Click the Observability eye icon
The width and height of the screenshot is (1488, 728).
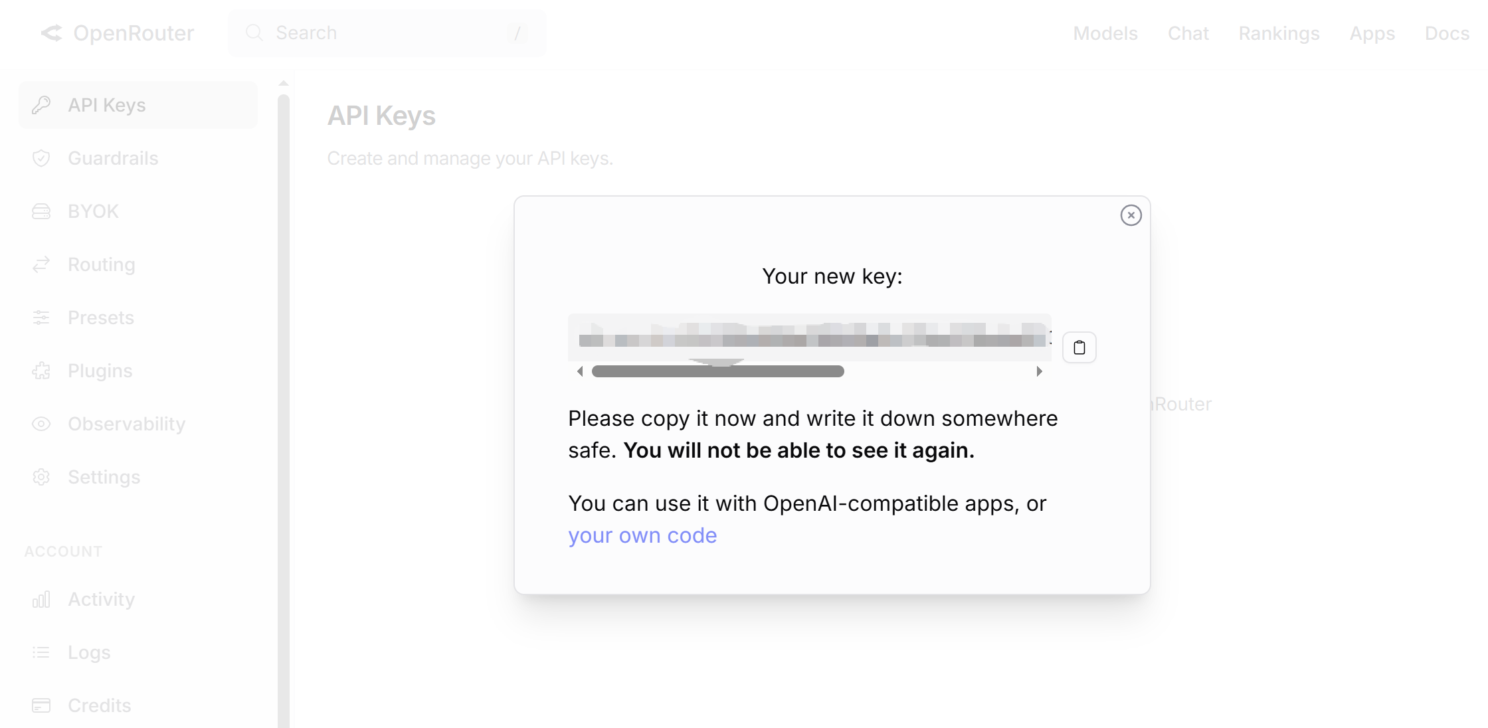point(41,424)
